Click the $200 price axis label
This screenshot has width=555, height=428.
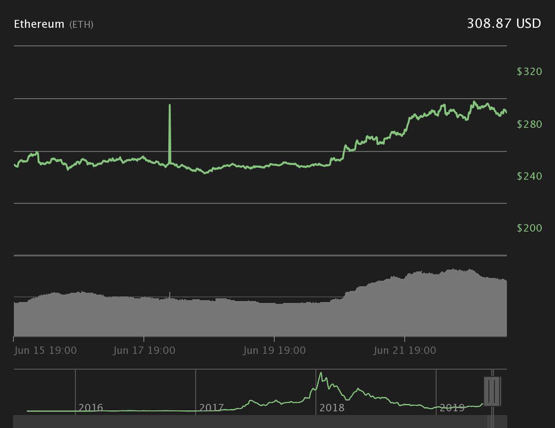coord(529,228)
